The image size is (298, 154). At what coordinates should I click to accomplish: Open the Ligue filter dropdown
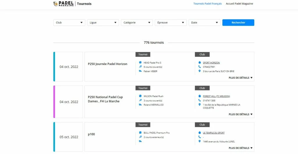(x=103, y=23)
